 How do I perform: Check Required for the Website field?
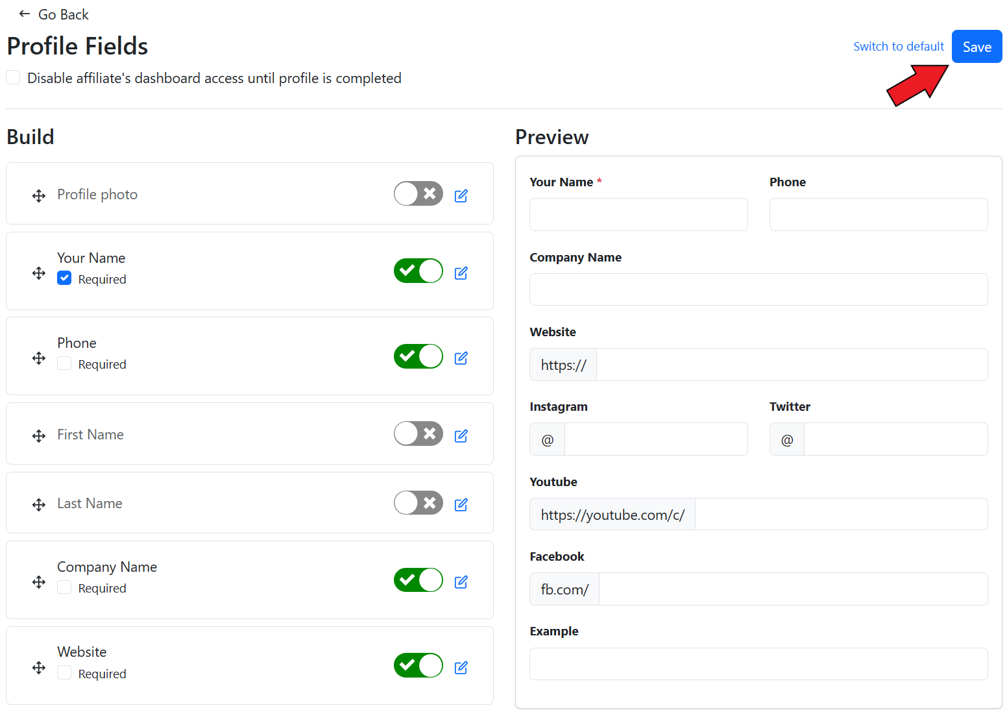64,673
